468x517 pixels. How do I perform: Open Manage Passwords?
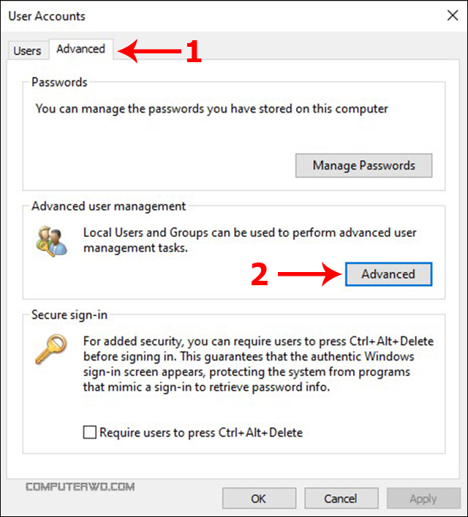click(363, 165)
